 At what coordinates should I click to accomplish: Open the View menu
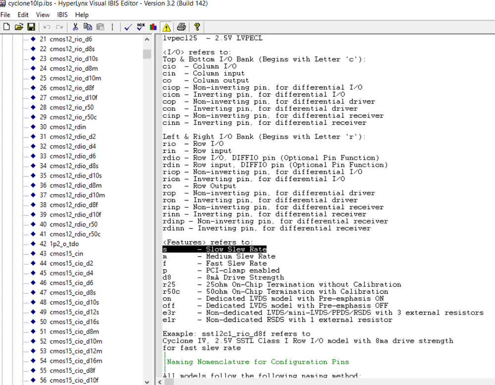pyautogui.click(x=43, y=15)
